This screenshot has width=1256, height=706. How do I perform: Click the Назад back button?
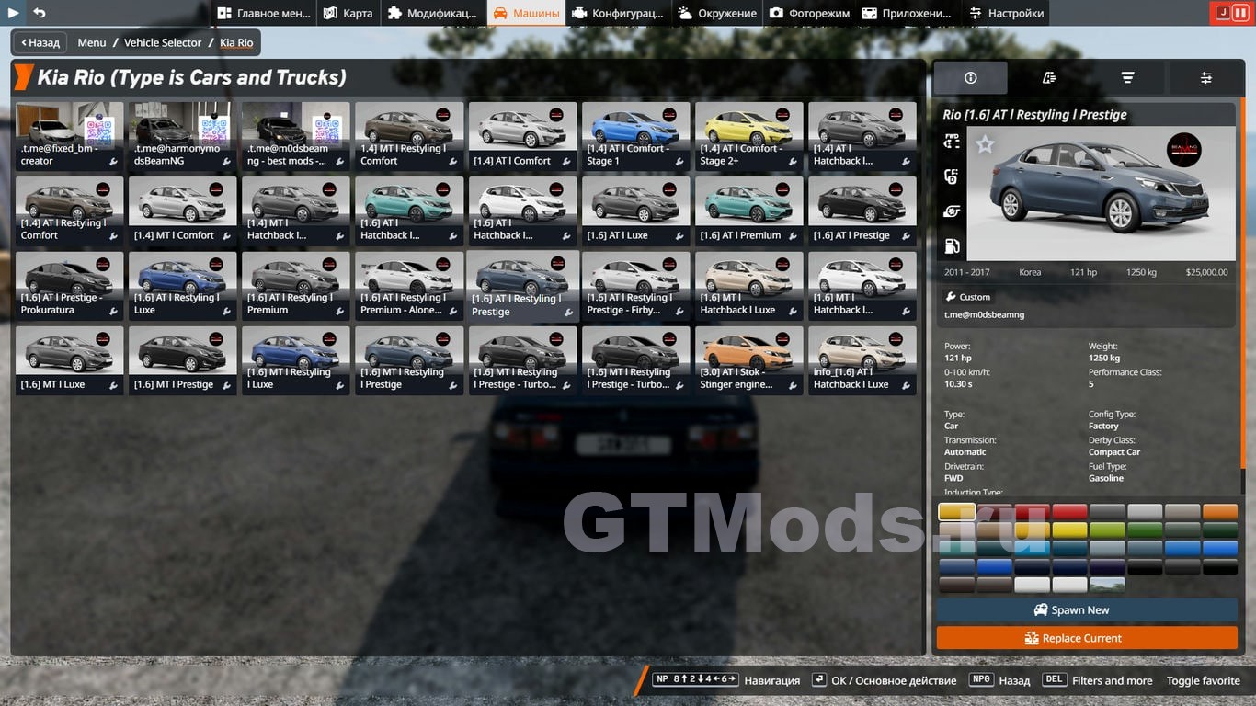click(x=40, y=42)
